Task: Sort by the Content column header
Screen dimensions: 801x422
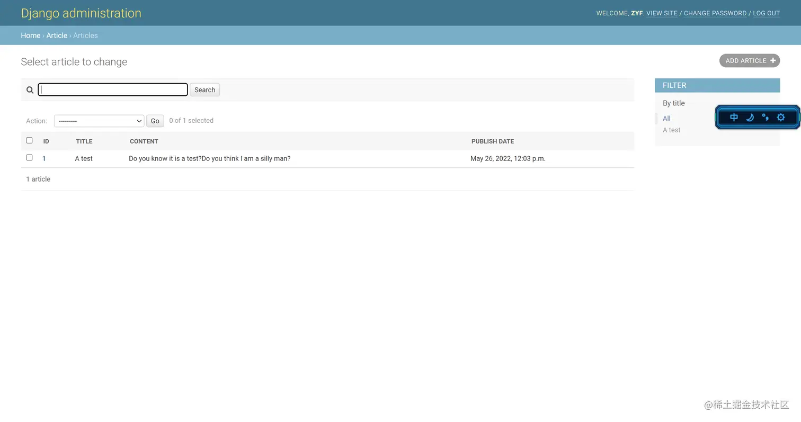Action: click(x=144, y=141)
